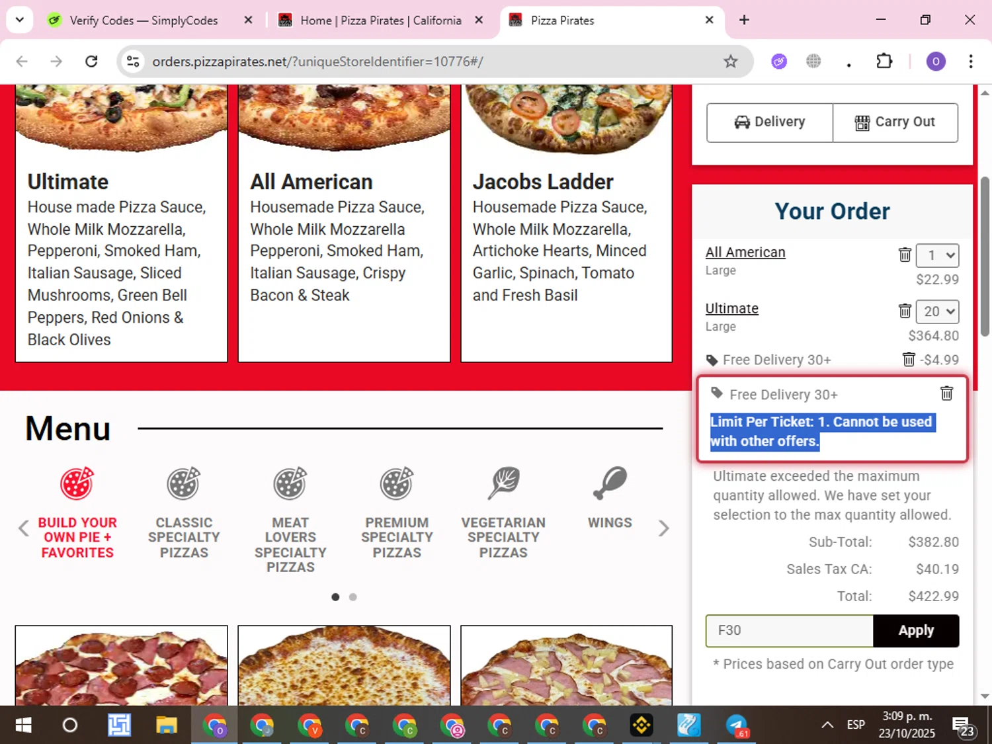Change the Ultimate quantity dropdown showing 20
The width and height of the screenshot is (992, 744).
coord(938,311)
